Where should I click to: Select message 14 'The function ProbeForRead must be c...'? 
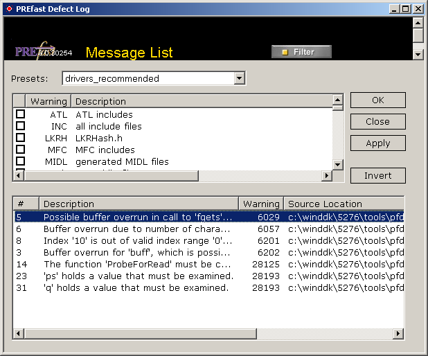point(209,264)
